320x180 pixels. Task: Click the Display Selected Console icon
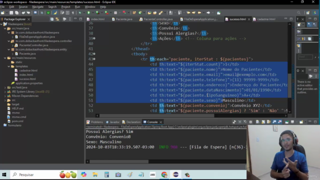click(x=292, y=122)
